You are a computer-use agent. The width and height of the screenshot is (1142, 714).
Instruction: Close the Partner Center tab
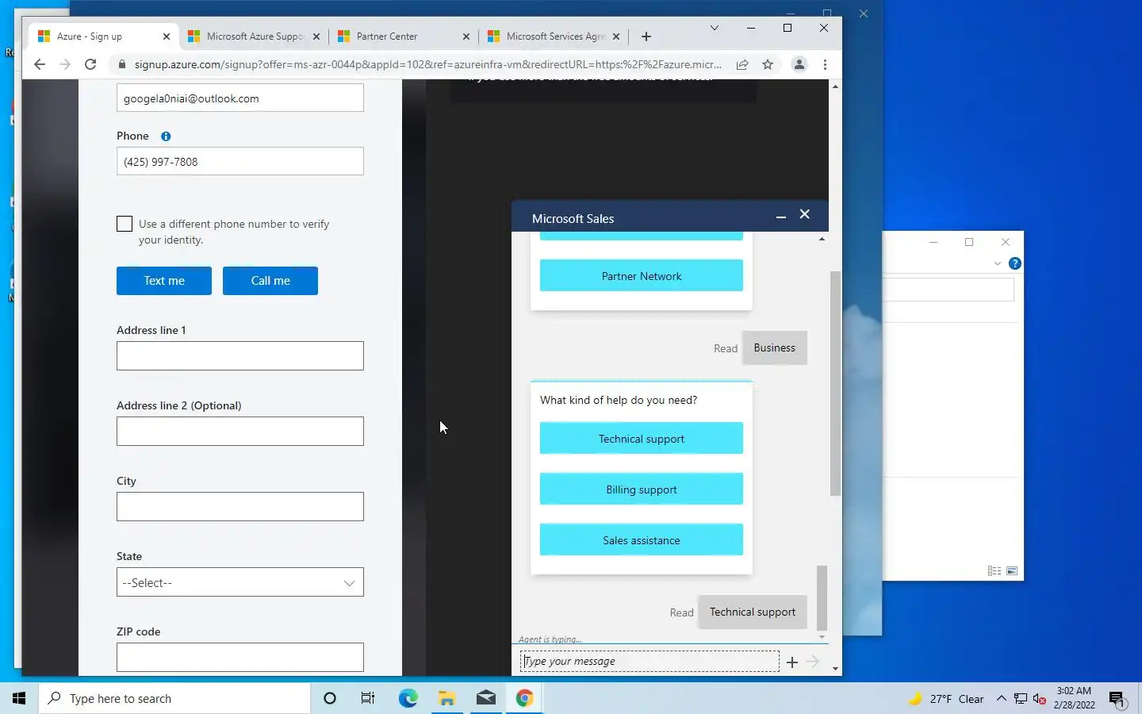tap(466, 36)
